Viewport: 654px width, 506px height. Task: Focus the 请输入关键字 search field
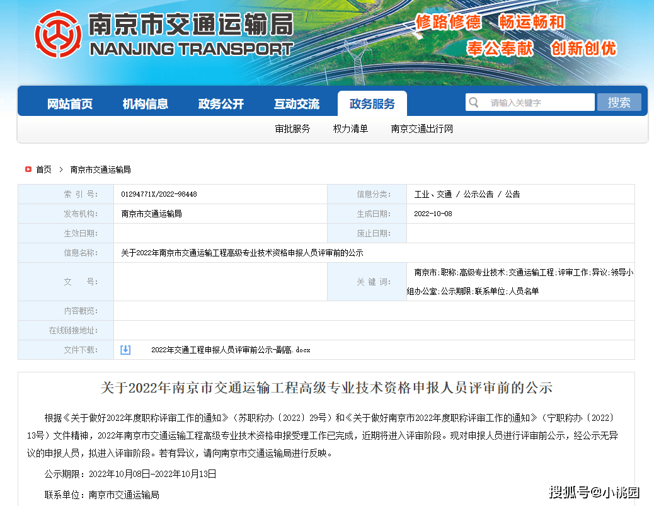tap(530, 102)
